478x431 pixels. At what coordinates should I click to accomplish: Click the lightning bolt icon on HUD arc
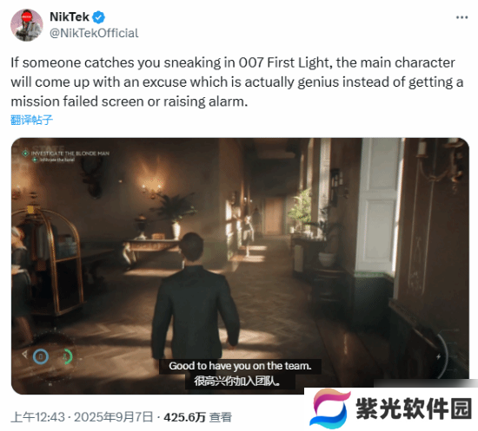(438, 356)
